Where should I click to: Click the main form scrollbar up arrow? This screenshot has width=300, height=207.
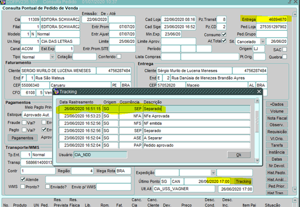295,14
